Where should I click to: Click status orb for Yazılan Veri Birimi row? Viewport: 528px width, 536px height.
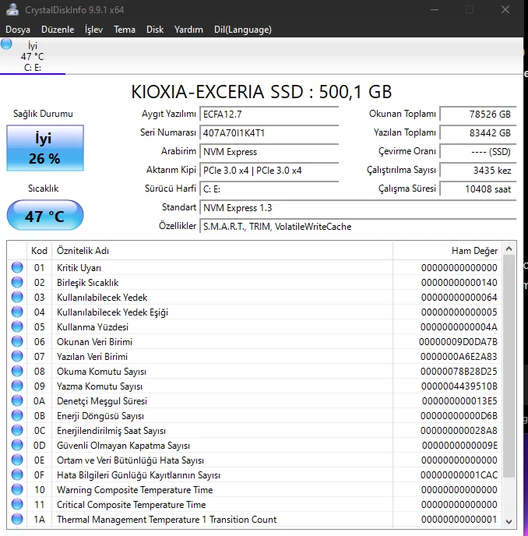point(17,356)
